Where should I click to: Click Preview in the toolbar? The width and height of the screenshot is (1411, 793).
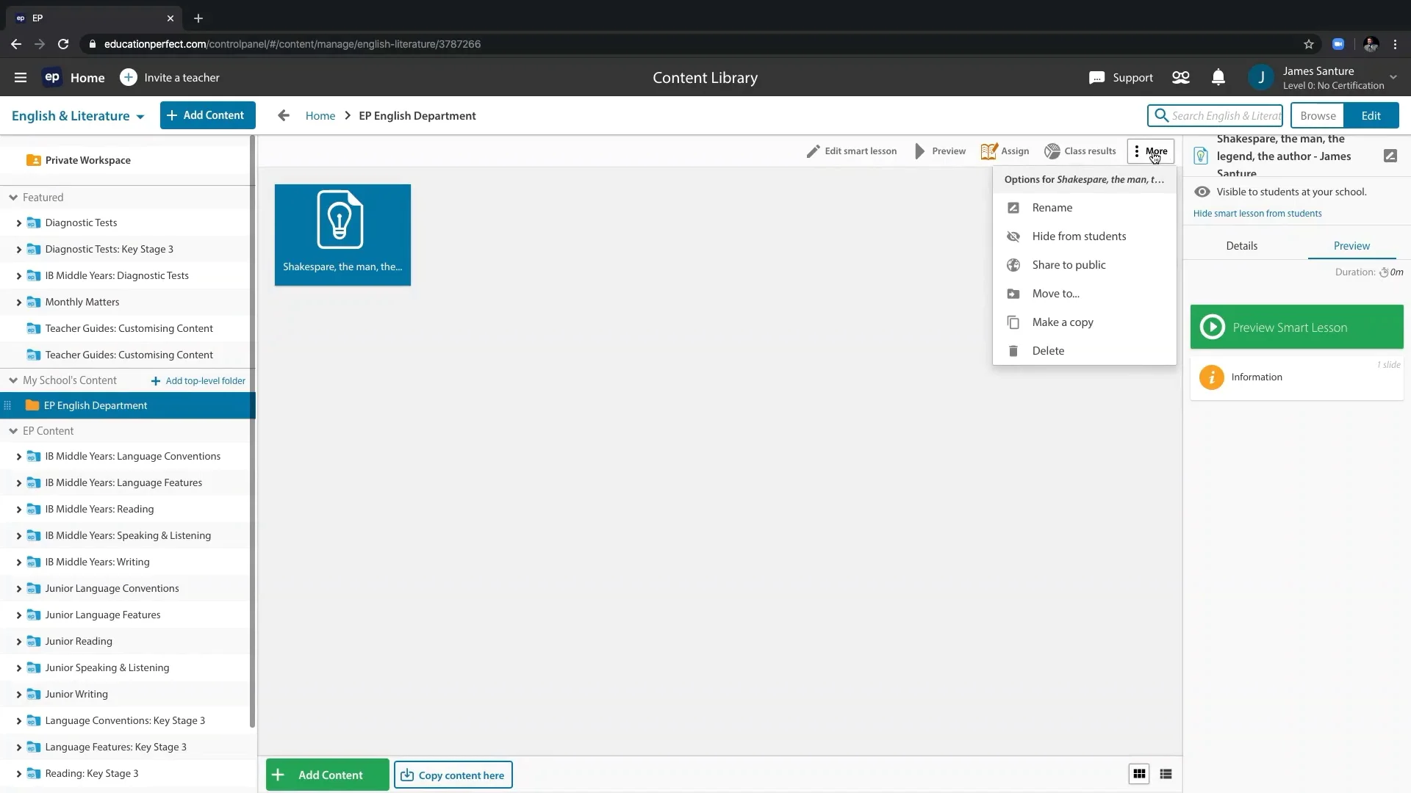tap(940, 151)
